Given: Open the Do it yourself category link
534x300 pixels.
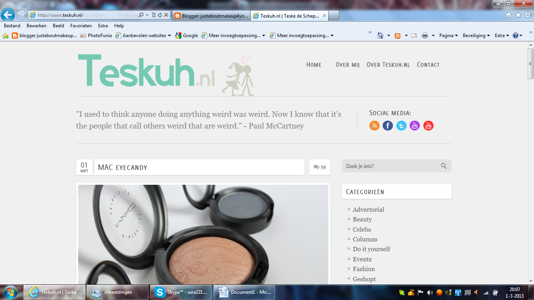Looking at the screenshot, I should (371, 249).
